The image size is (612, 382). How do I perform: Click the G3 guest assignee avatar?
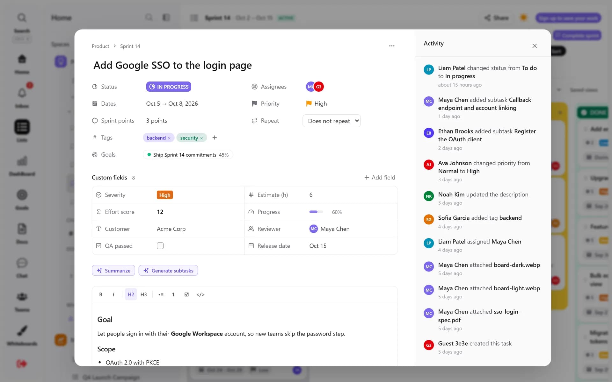click(319, 87)
